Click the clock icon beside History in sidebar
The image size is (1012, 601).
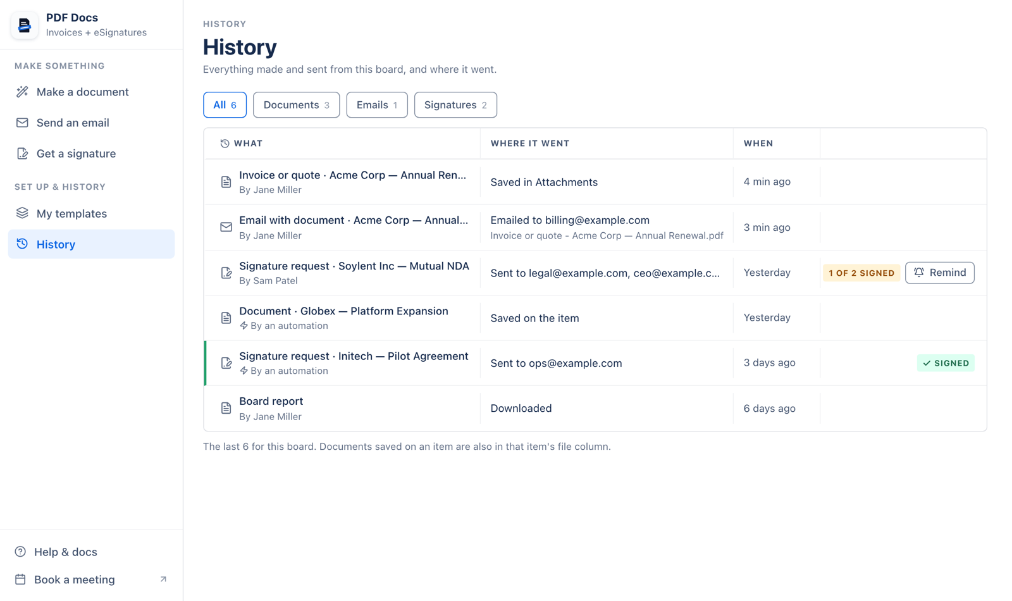[x=22, y=244]
